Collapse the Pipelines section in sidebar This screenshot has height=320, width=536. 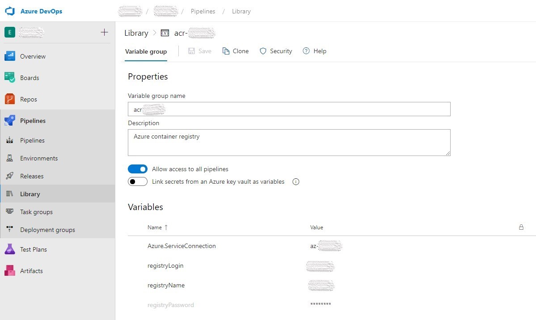[33, 121]
